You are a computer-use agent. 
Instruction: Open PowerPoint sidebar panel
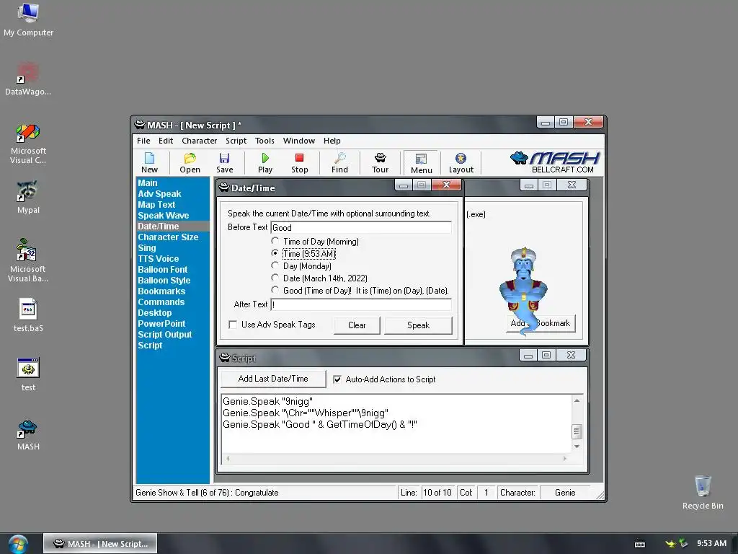(x=161, y=324)
